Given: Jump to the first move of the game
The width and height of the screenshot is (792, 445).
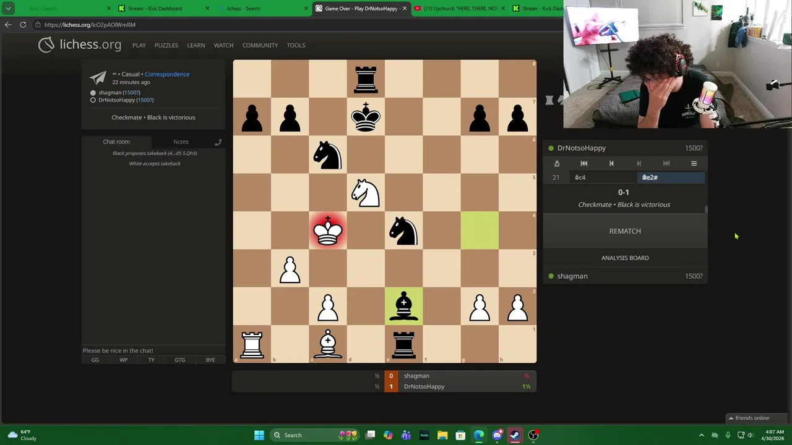Looking at the screenshot, I should 583,163.
